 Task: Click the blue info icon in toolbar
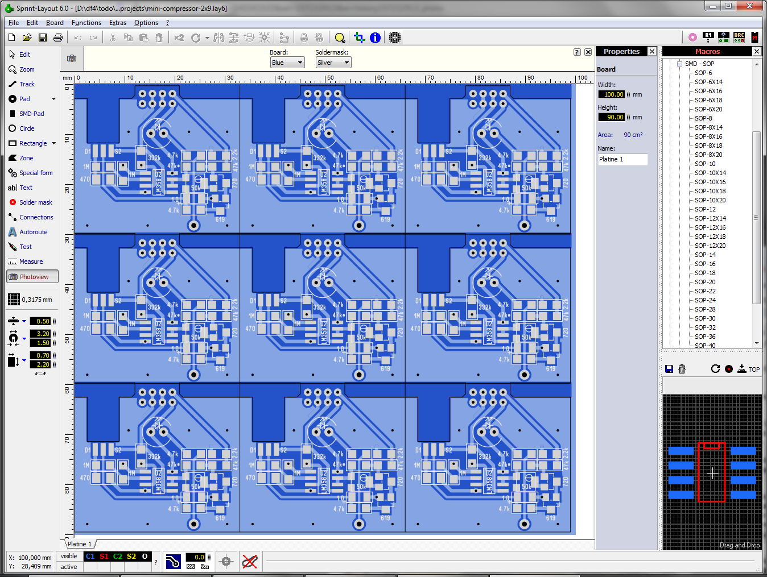click(x=375, y=38)
